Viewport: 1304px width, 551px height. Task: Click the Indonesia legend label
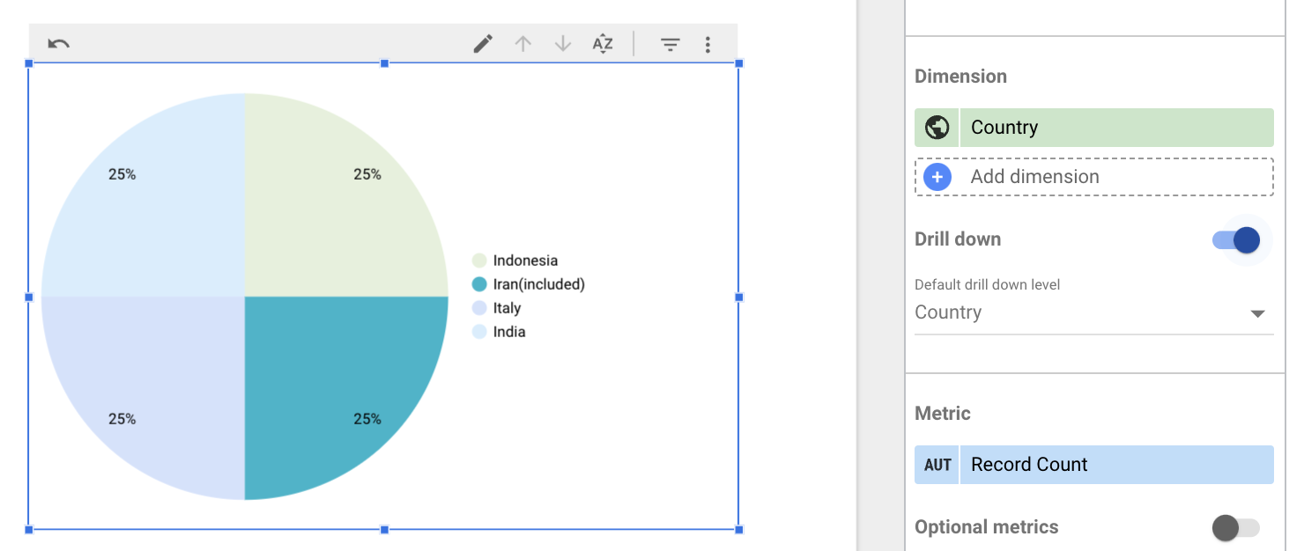[525, 261]
